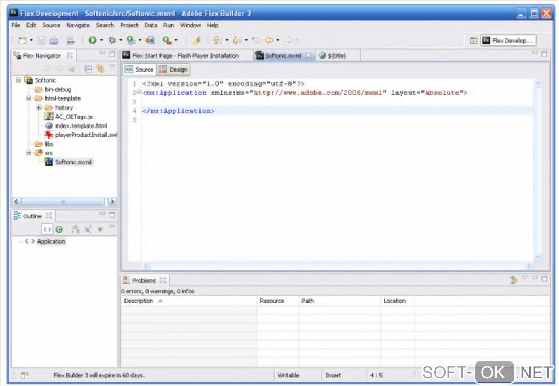Viewport: 559px width, 386px height.
Task: Minimize the Flex Navigator panel
Action: coord(102,53)
